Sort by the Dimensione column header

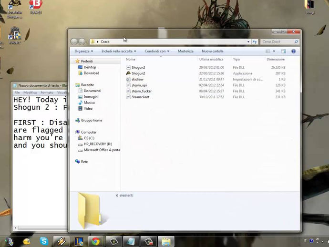click(x=276, y=60)
